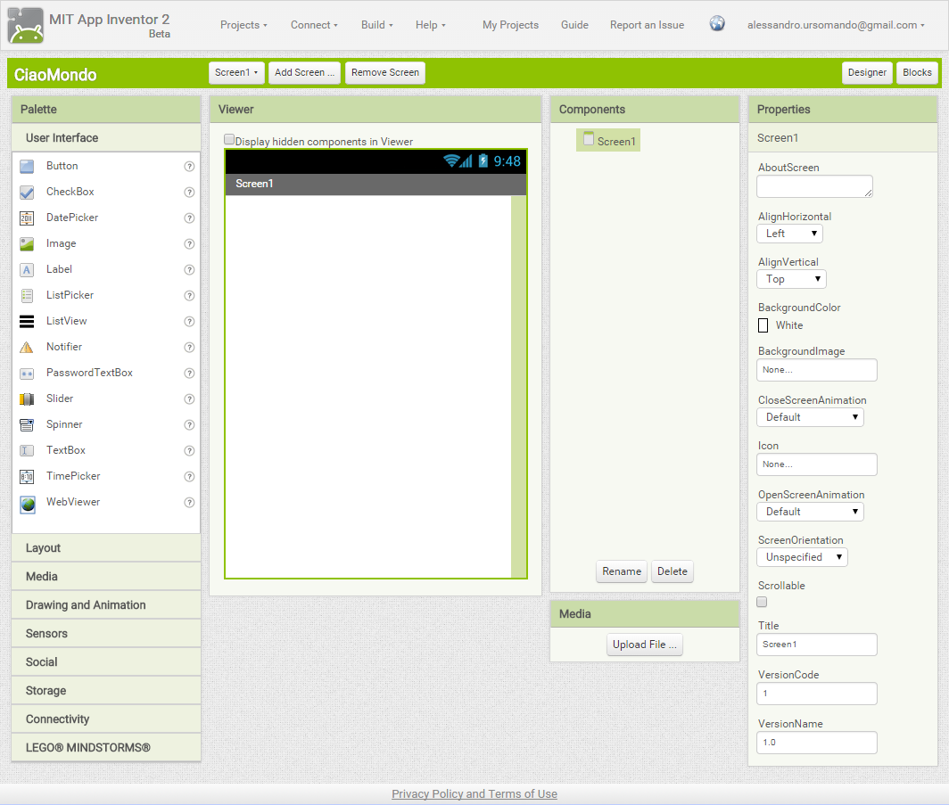
Task: Open the Projects menu
Action: point(243,25)
